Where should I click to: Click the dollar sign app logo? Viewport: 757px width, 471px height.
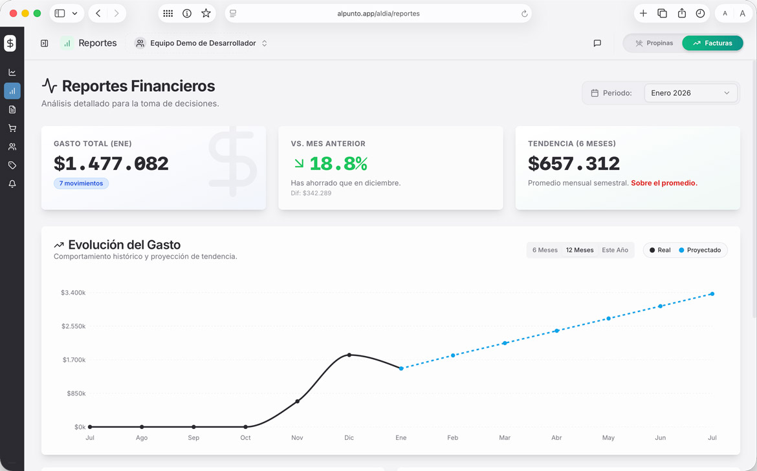10,43
